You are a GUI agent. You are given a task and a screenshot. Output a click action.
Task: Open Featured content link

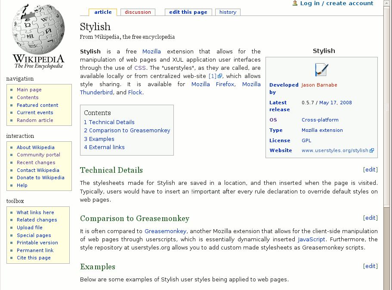[37, 105]
